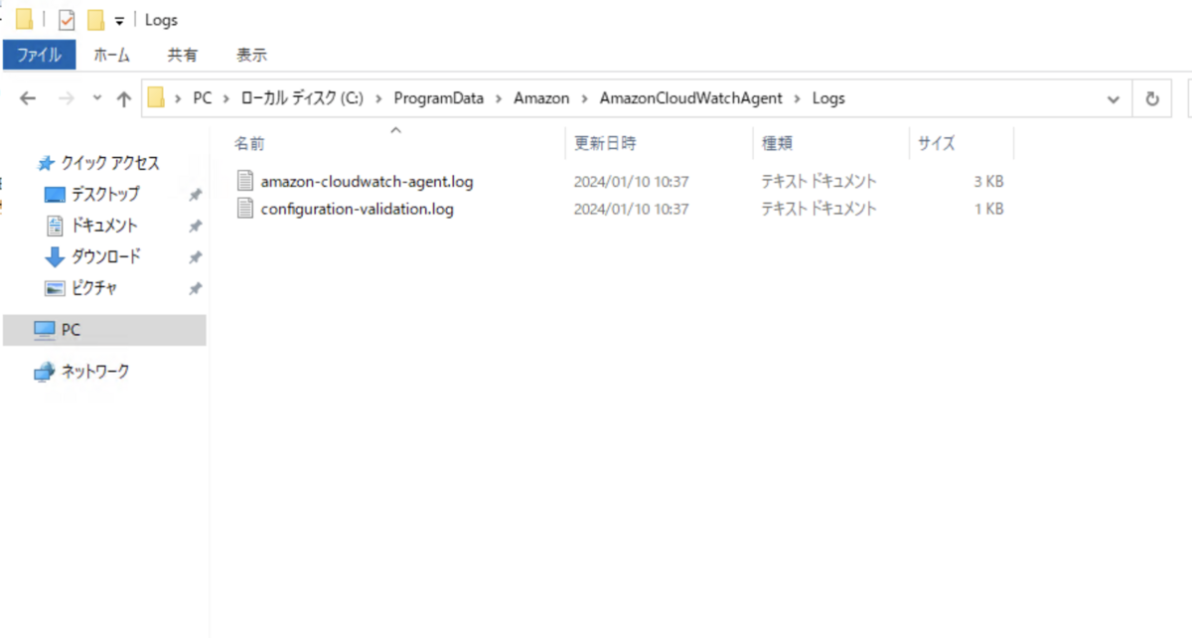The width and height of the screenshot is (1192, 638).
Task: Select ドキュメント in navigation pane
Action: pyautogui.click(x=103, y=226)
